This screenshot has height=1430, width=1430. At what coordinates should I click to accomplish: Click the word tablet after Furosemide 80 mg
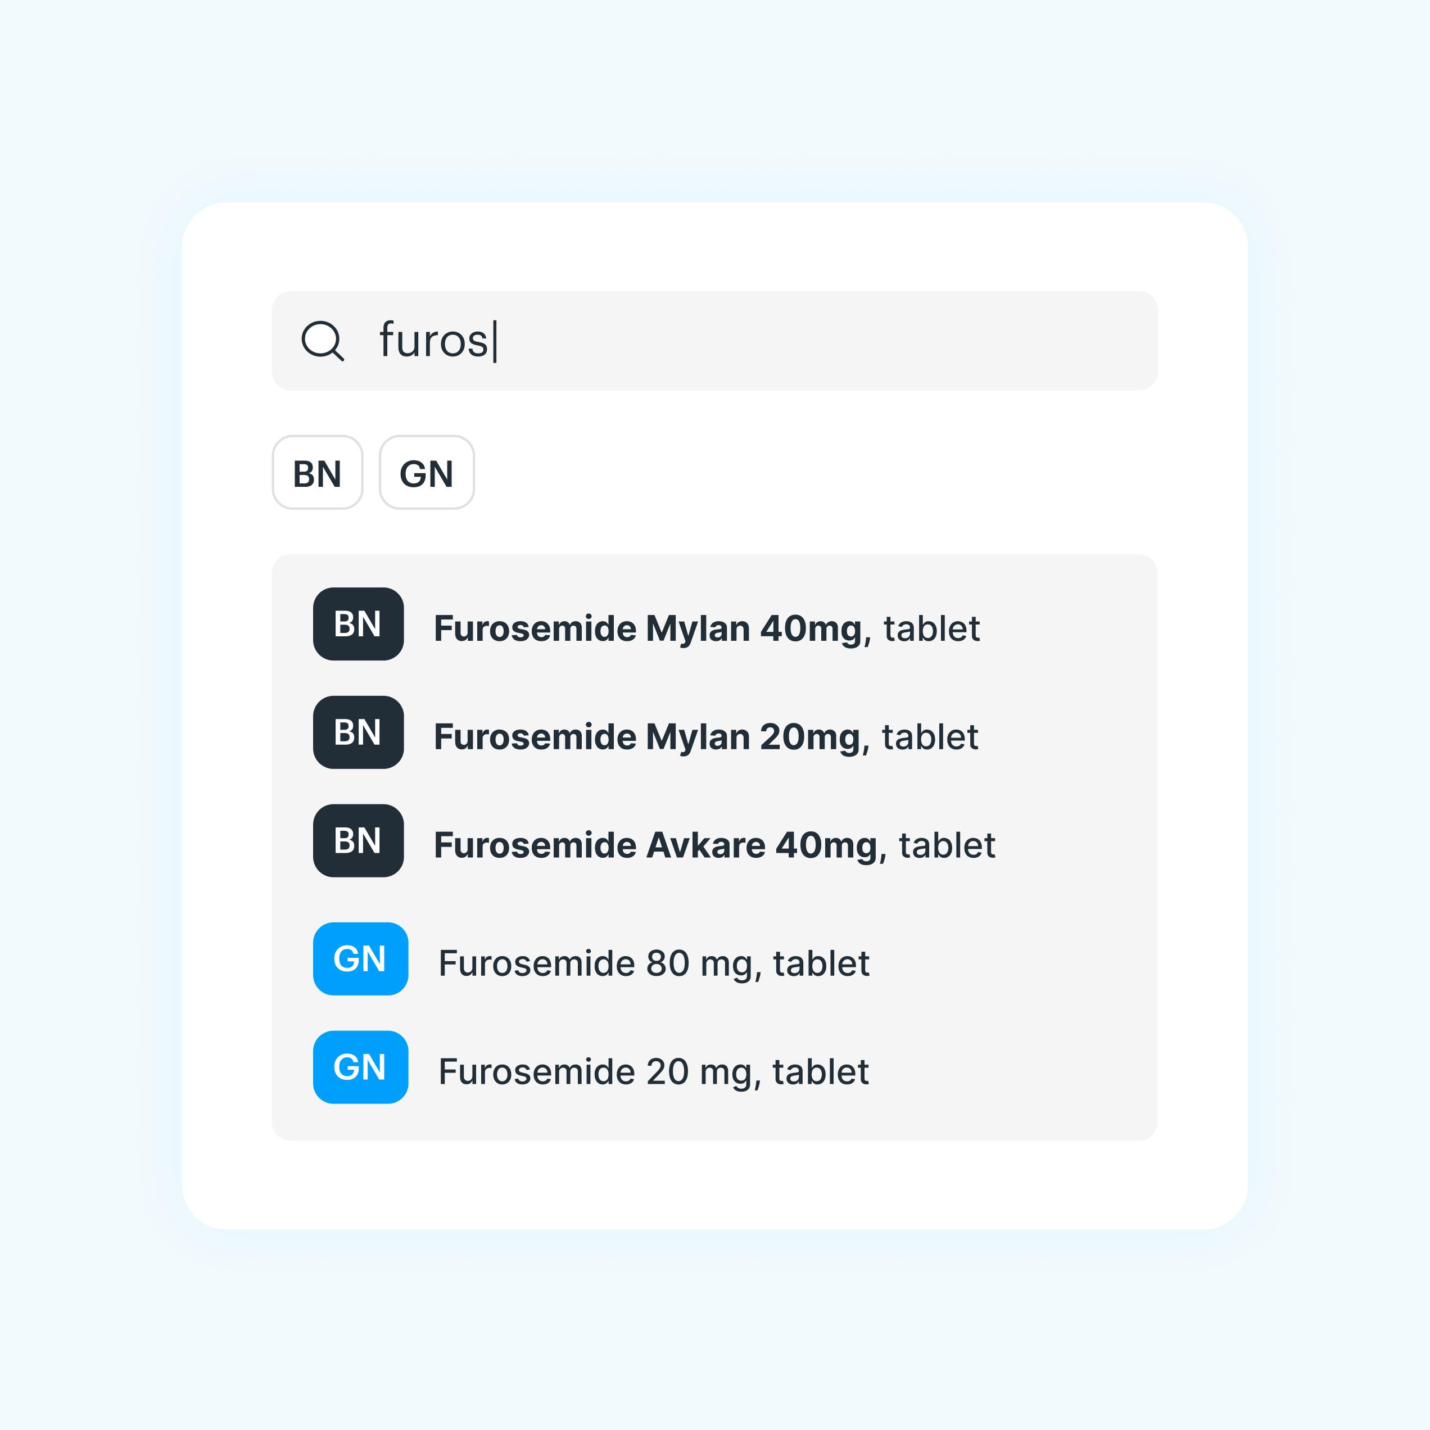tap(822, 963)
